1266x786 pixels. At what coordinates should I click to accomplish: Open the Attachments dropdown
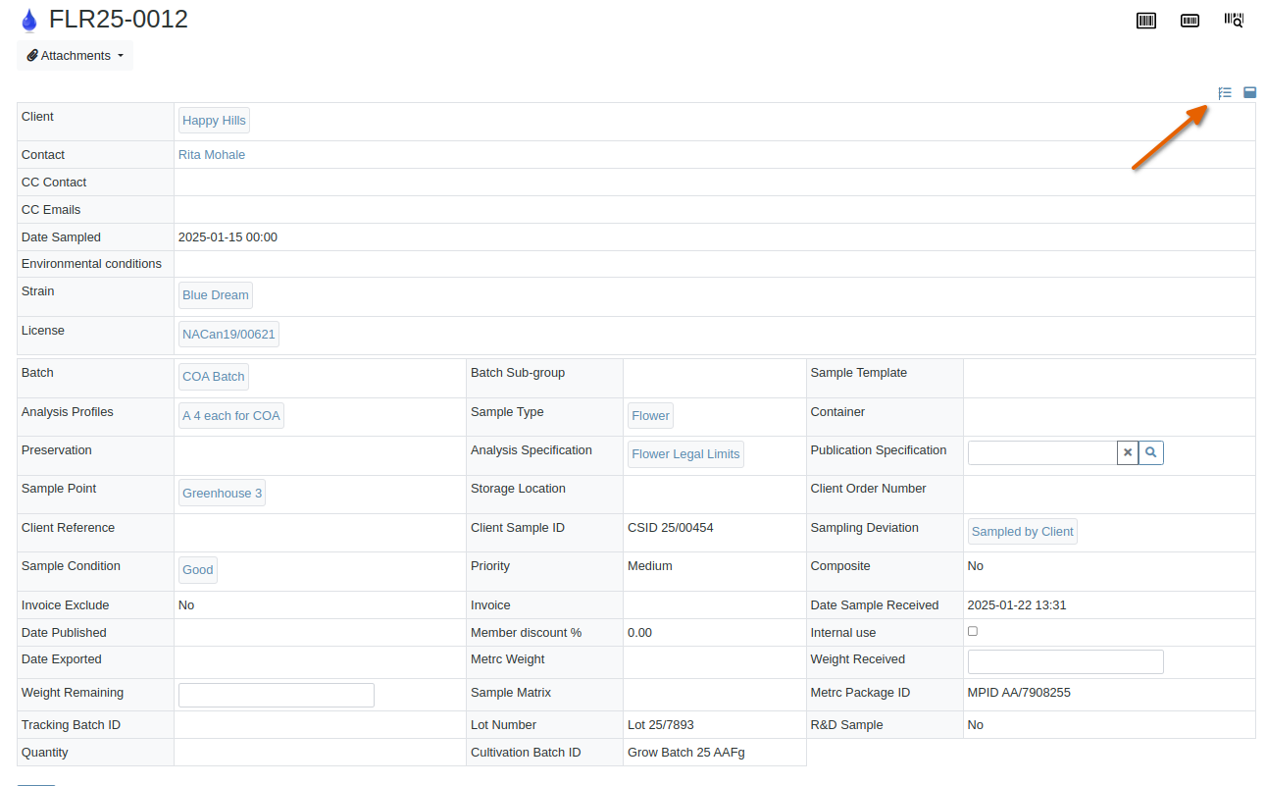click(75, 55)
